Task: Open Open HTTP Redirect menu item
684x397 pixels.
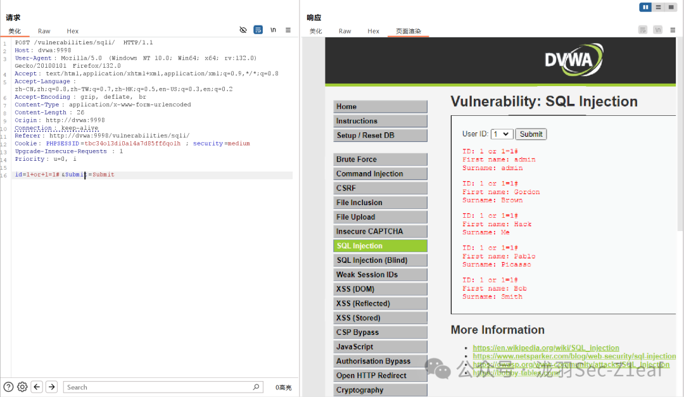Action: click(380, 375)
